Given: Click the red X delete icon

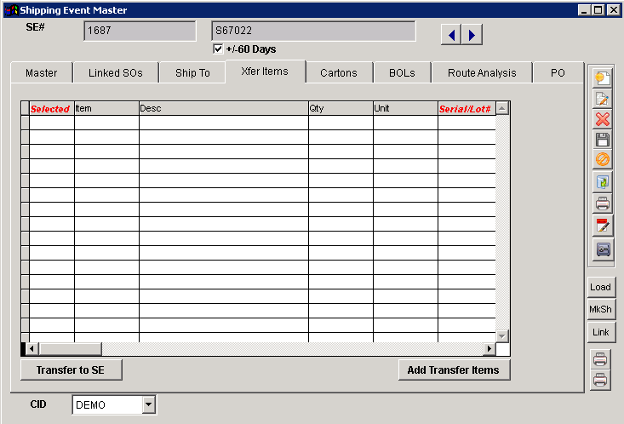Looking at the screenshot, I should [x=602, y=119].
